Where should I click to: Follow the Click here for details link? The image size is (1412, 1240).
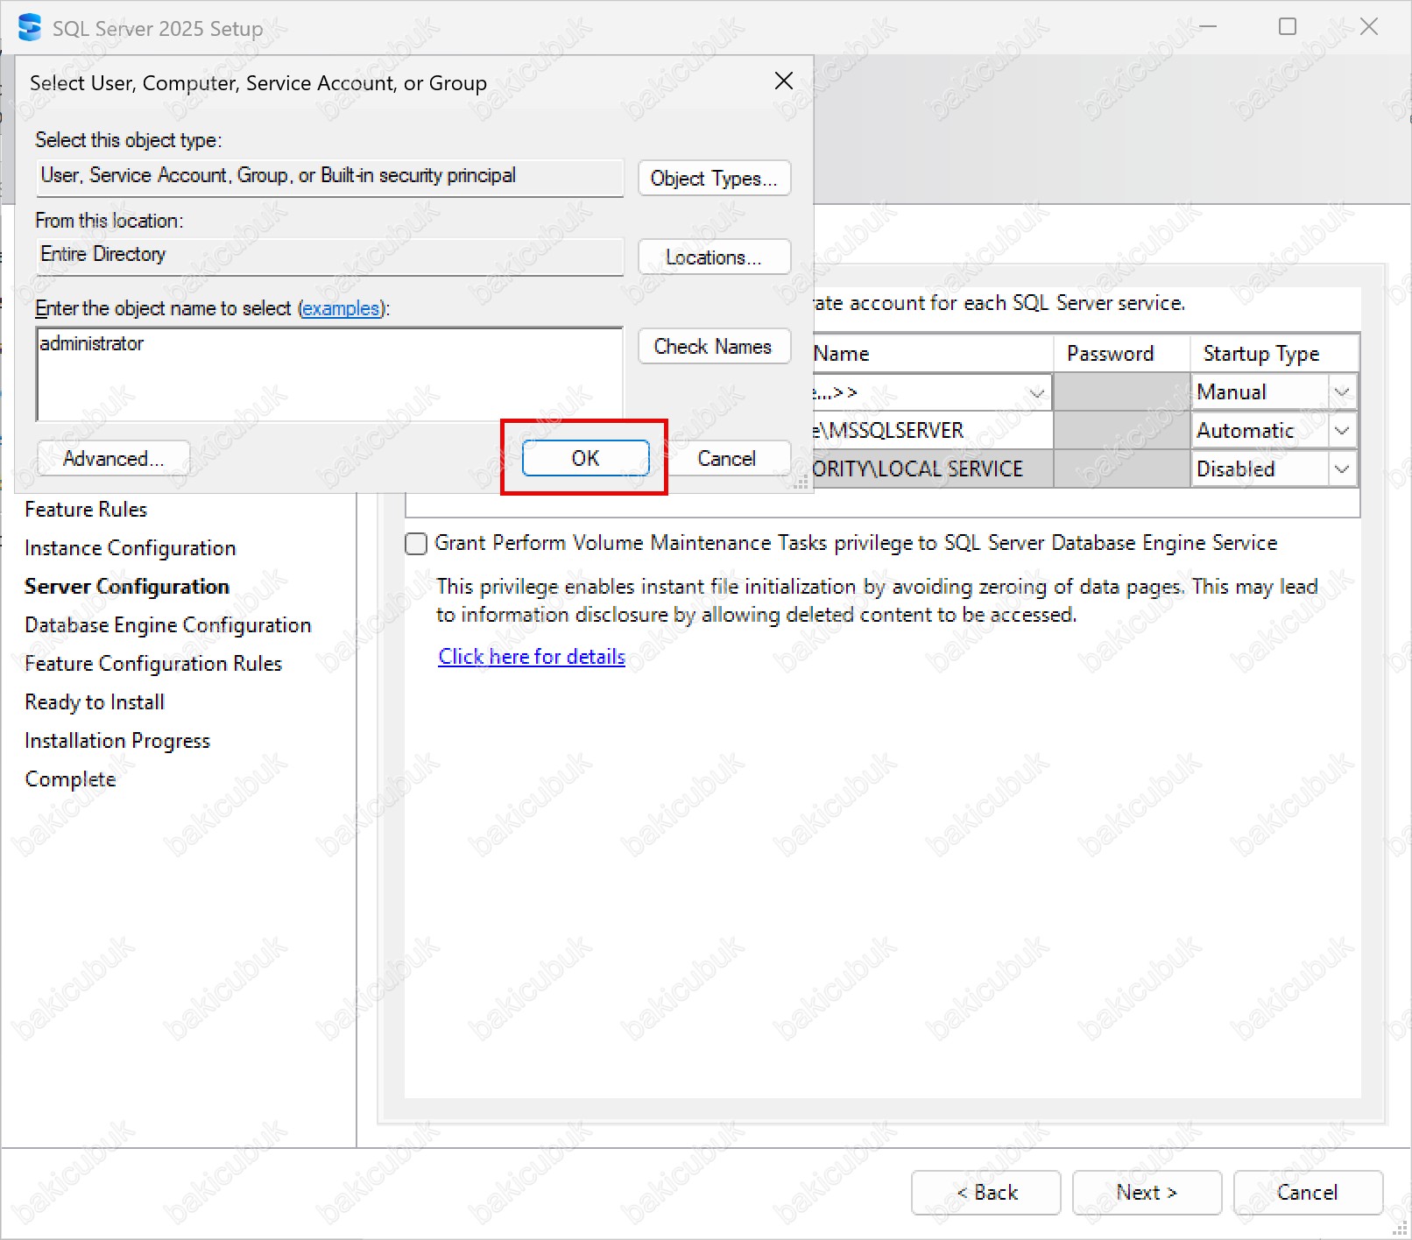pyautogui.click(x=531, y=657)
